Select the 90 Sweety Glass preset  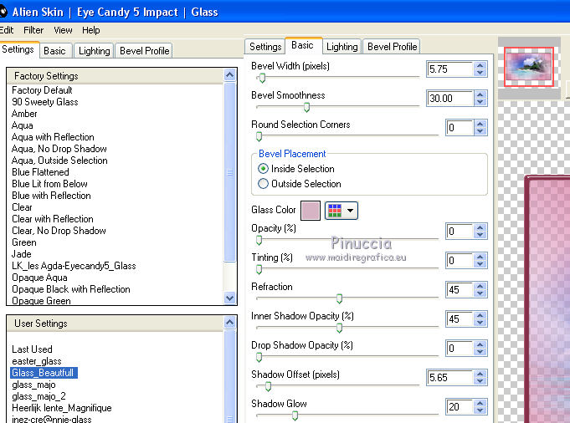(45, 102)
